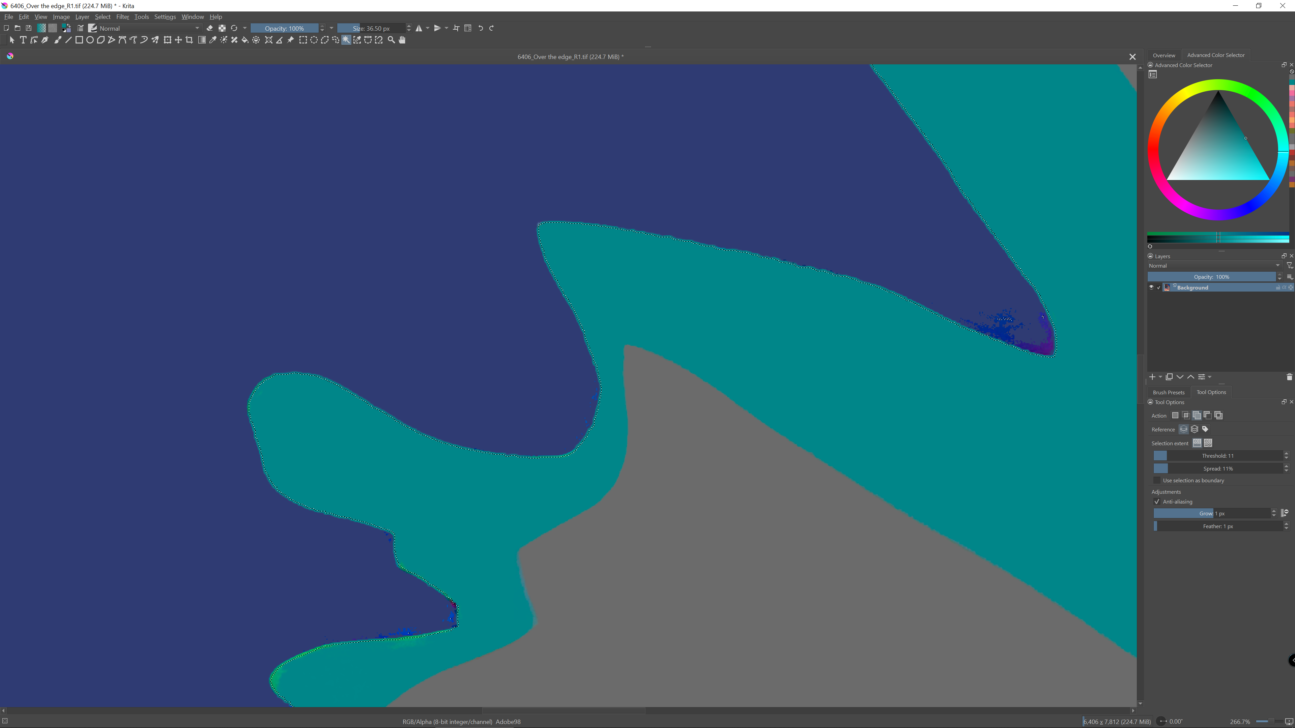Select the Zoom tool
This screenshot has height=728, width=1295.
pyautogui.click(x=391, y=40)
